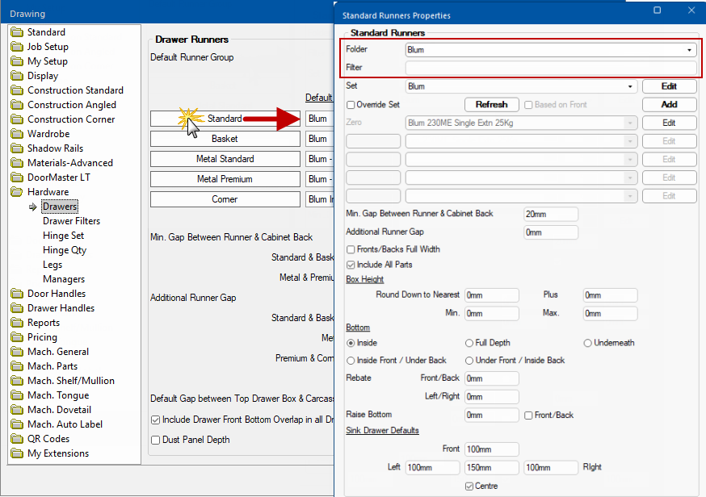
Task: Select the Inside bottom radio button
Action: [351, 343]
